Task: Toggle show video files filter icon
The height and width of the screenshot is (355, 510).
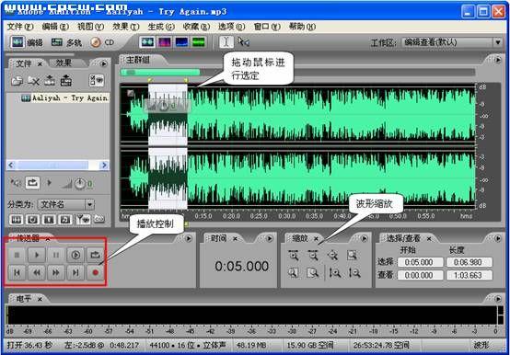Action: click(49, 220)
